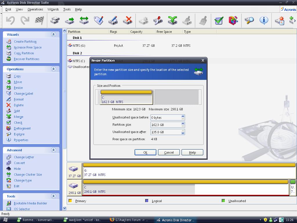Open the Properties info toolbar icon
The width and height of the screenshot is (297, 223).
[264, 20]
